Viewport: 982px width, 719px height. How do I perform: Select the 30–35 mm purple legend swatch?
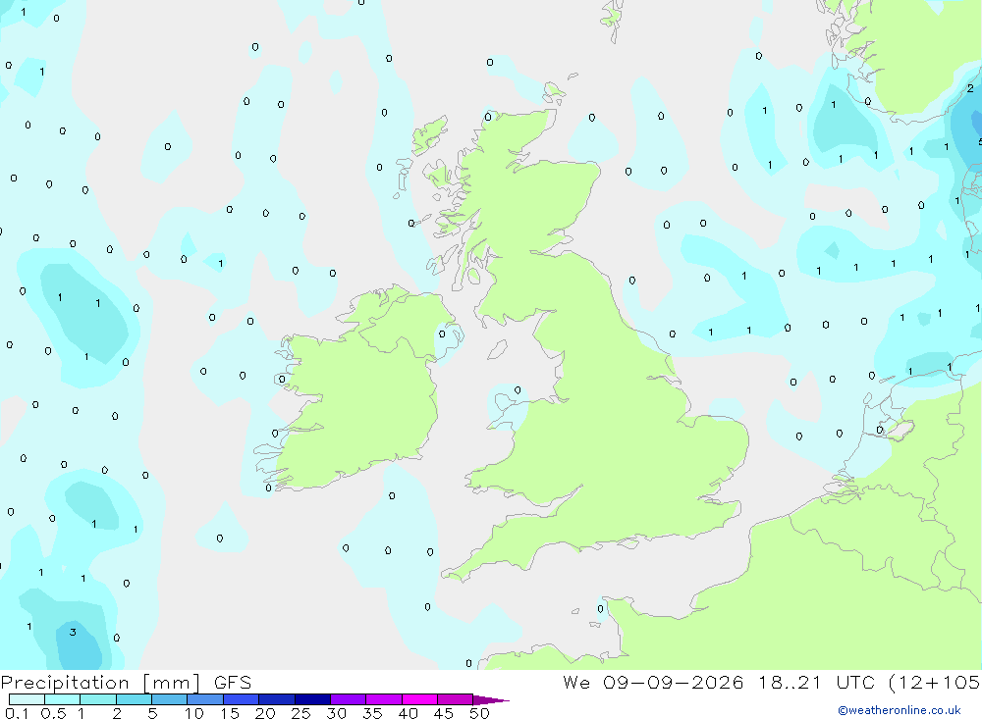348,699
